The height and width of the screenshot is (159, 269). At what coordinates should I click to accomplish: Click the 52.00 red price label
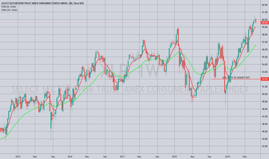point(265,79)
